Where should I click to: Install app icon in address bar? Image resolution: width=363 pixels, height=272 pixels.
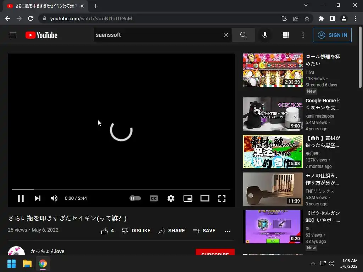coord(284,18)
